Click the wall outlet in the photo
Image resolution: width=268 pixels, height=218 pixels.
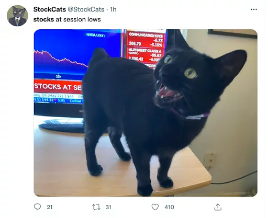210,159
